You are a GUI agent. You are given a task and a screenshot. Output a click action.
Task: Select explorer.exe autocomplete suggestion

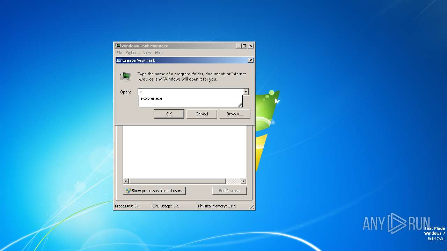pos(190,98)
